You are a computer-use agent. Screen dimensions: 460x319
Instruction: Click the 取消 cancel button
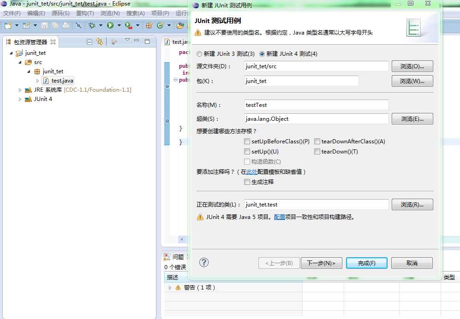[x=412, y=263]
